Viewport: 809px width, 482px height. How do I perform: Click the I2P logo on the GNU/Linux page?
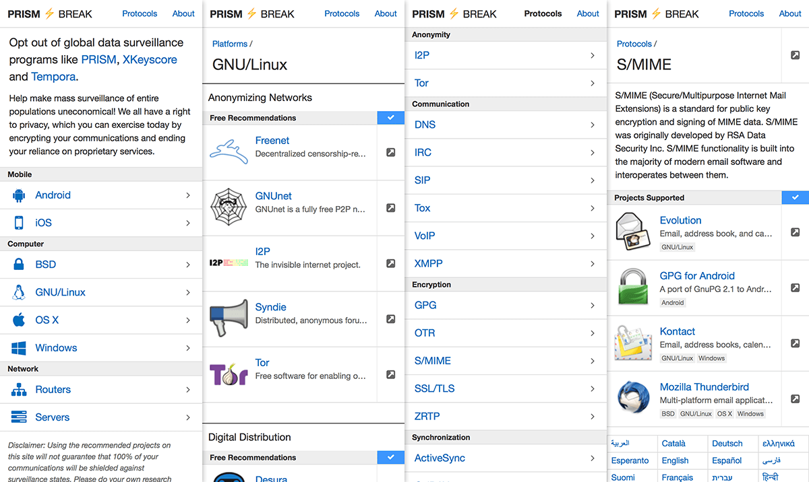pyautogui.click(x=229, y=263)
